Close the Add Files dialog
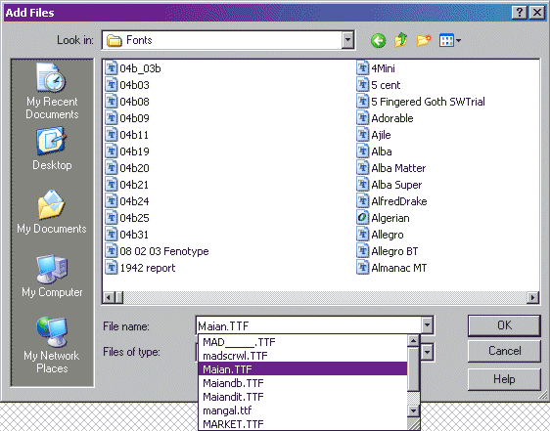Viewport: 550px width, 431px height. (536, 13)
